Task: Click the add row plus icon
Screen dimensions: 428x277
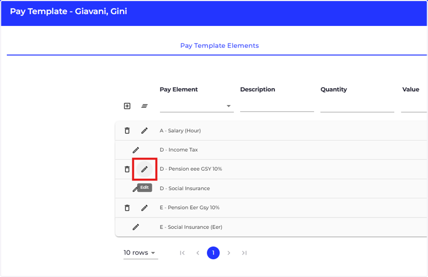Action: click(127, 106)
